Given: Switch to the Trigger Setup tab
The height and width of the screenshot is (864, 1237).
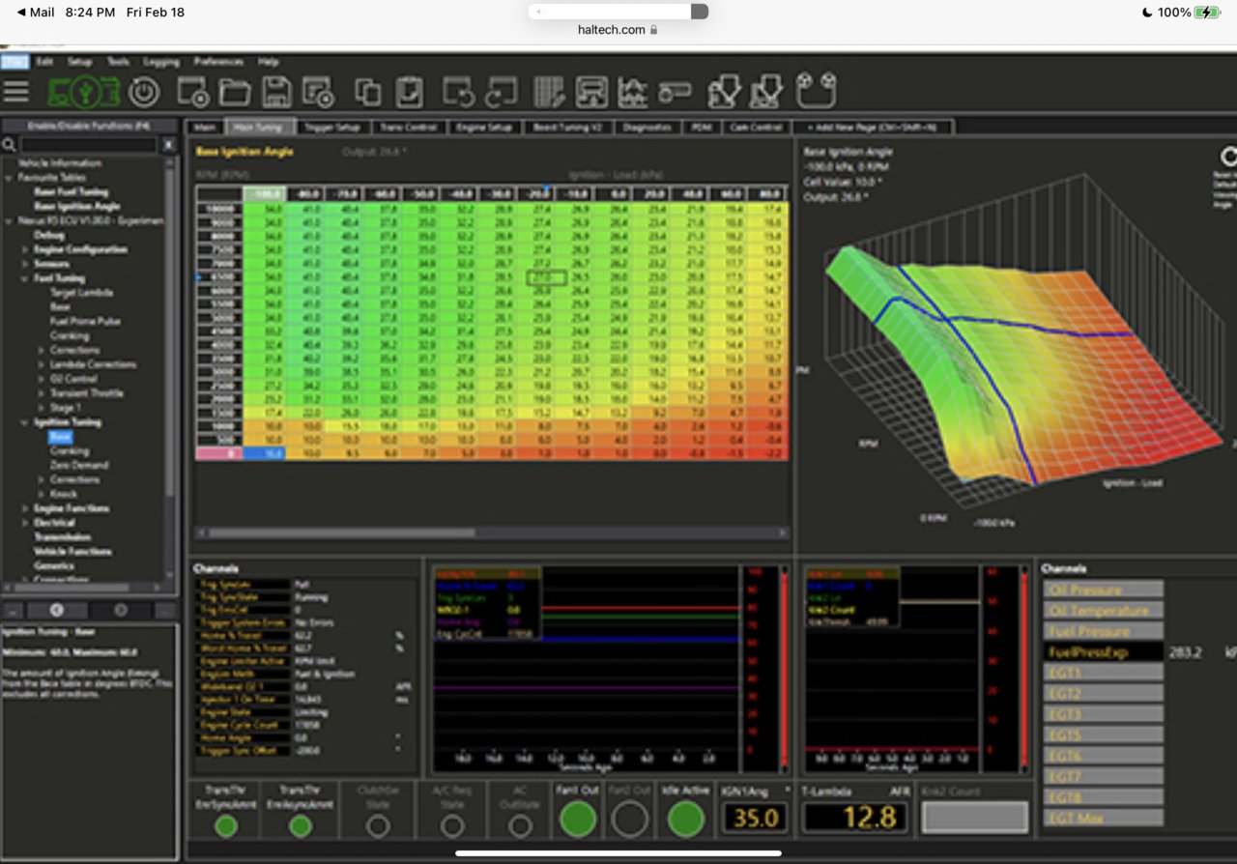Looking at the screenshot, I should pyautogui.click(x=331, y=127).
